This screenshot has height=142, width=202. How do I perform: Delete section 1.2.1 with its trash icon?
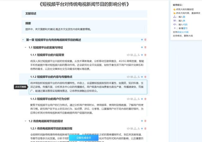click(x=145, y=128)
